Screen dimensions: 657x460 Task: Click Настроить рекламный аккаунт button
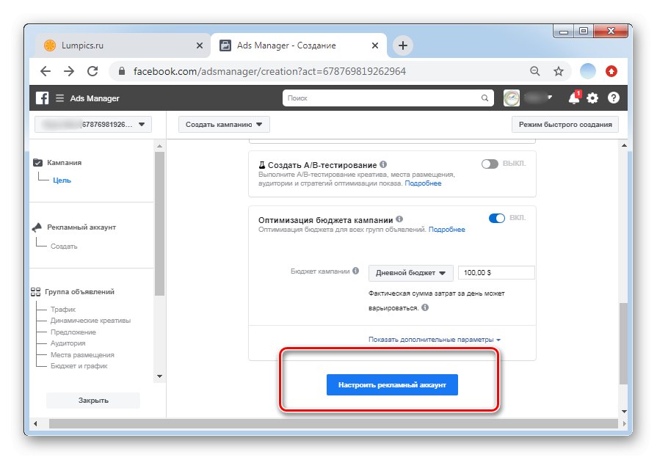click(x=392, y=384)
